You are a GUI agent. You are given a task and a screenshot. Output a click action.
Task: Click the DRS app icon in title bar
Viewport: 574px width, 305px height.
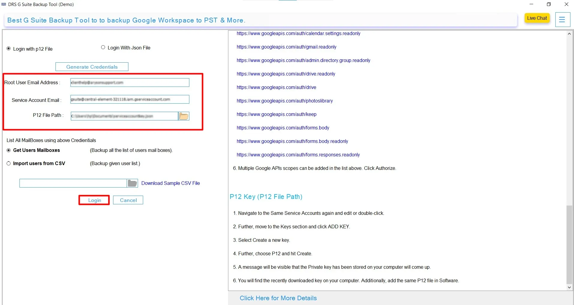tap(4, 4)
